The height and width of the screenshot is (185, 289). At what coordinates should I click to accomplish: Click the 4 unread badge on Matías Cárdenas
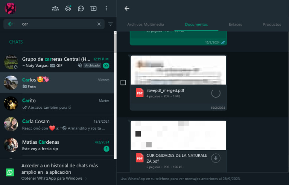pyautogui.click(x=106, y=149)
